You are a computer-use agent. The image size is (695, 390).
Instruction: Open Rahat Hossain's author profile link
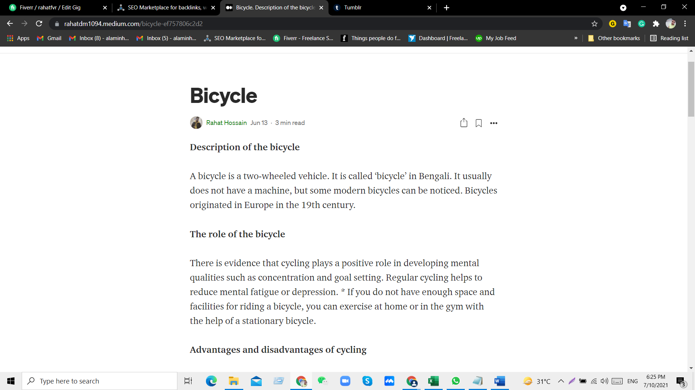(x=226, y=123)
